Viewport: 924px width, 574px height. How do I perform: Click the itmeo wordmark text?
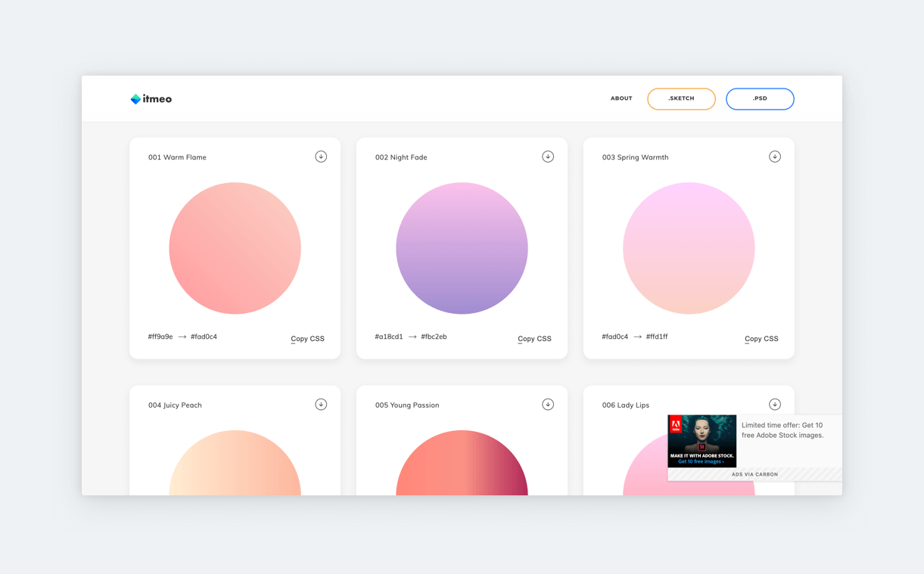157,99
